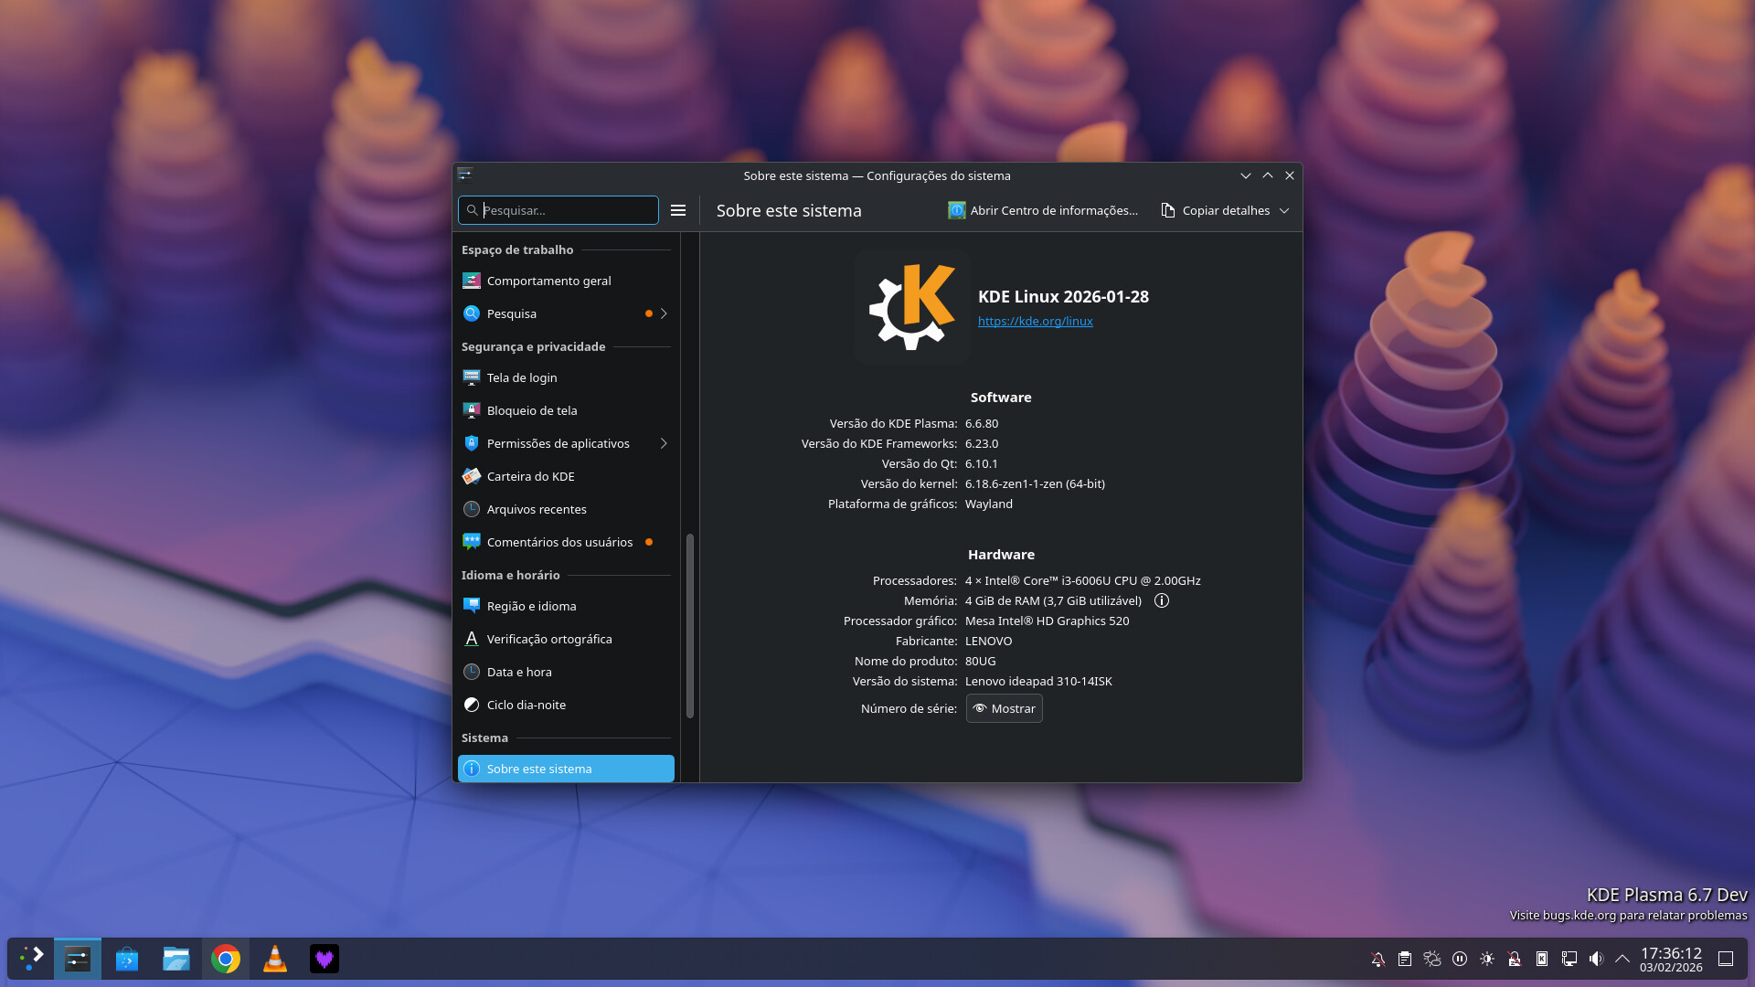Click Abrir Centro de informações button
This screenshot has width=1755, height=987.
1043,210
